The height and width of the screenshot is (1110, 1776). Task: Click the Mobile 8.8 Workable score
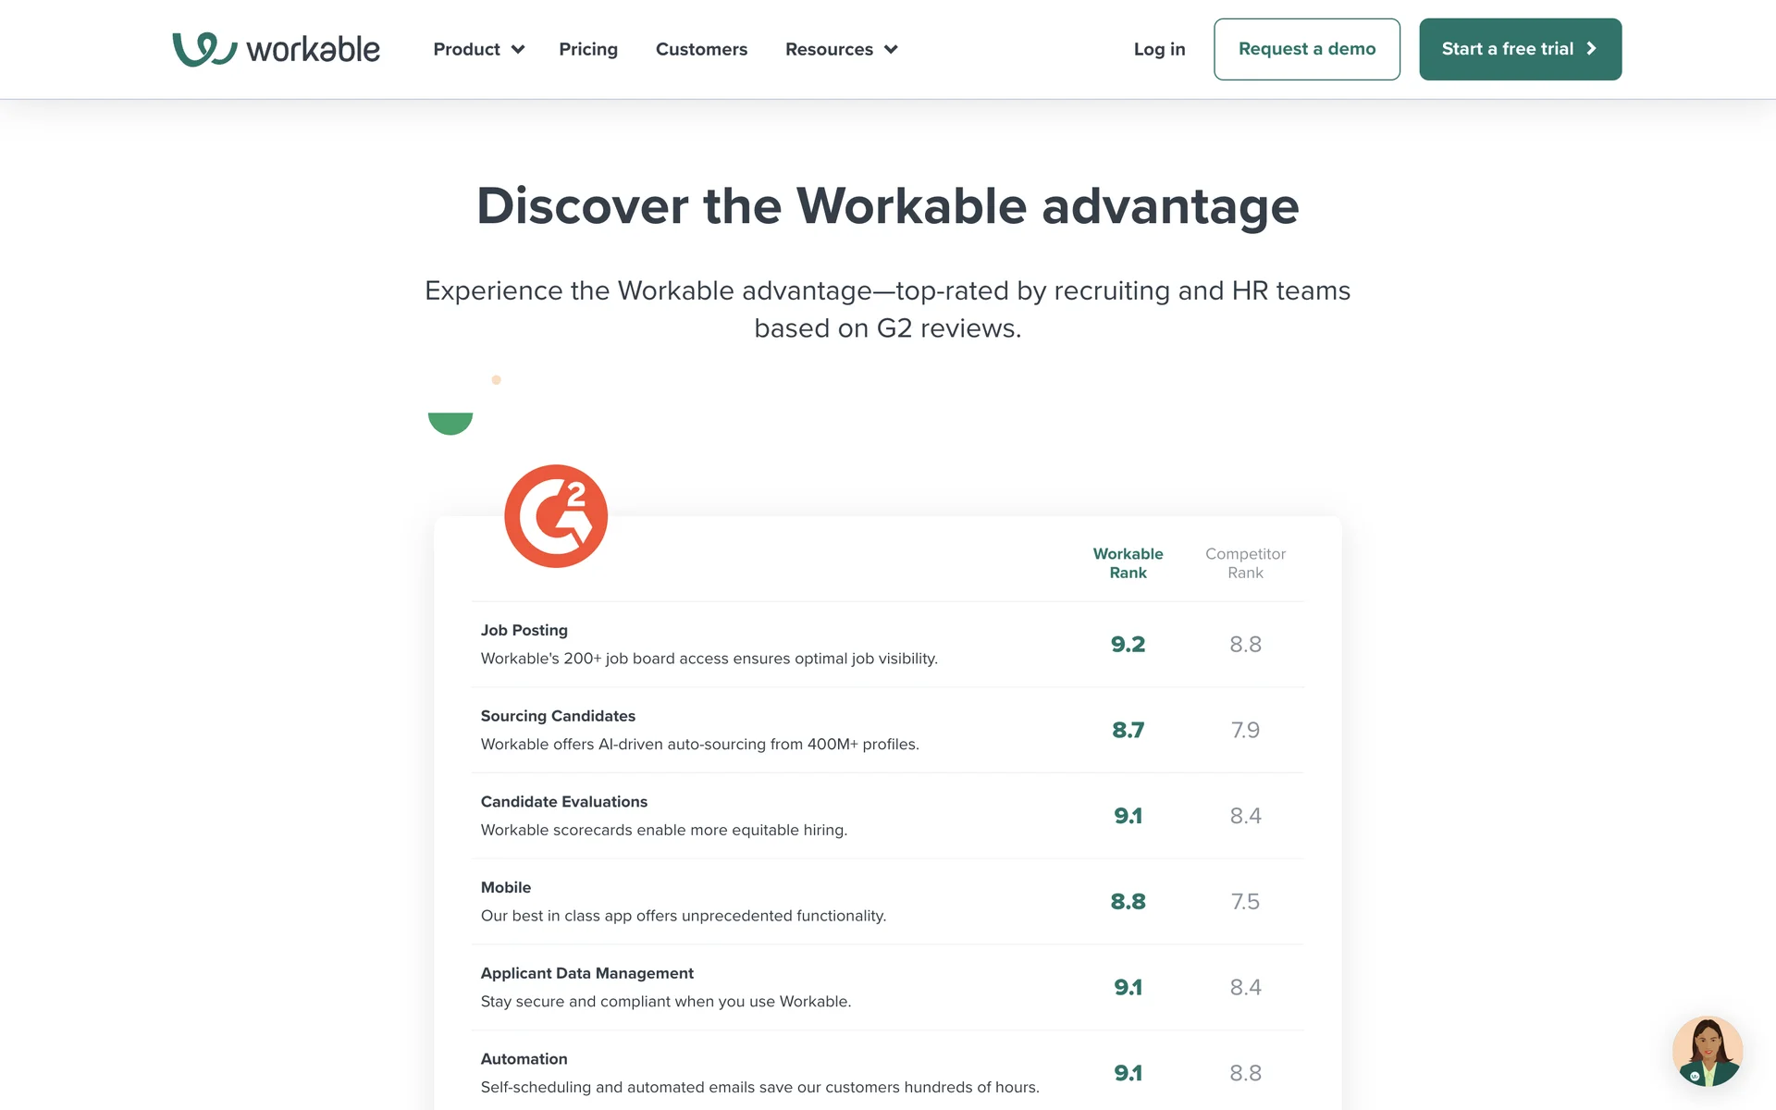point(1128,902)
